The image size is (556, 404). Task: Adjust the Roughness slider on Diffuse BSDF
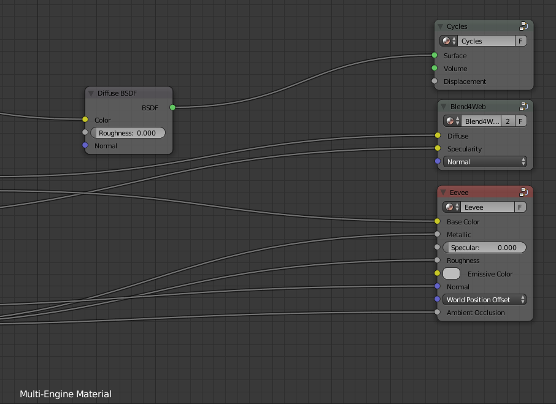[128, 132]
